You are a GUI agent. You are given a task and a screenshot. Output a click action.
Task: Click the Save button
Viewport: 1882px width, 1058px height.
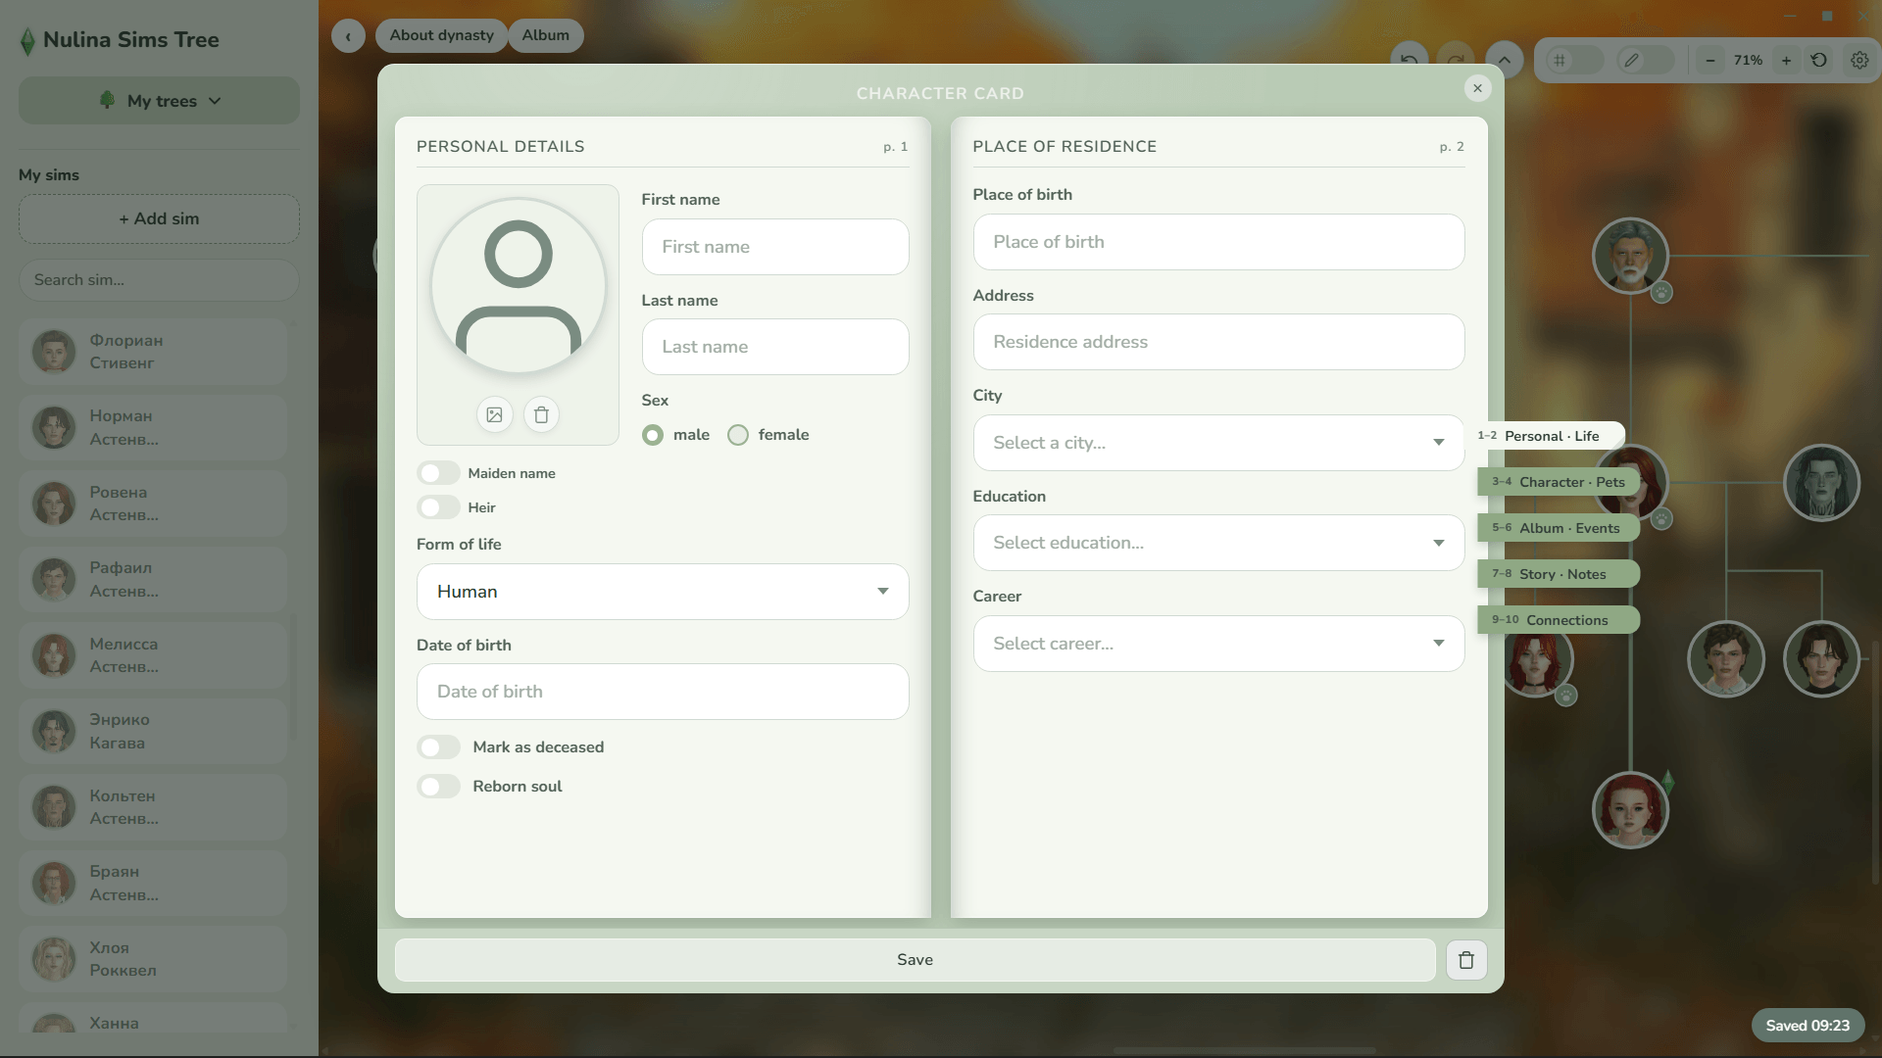(915, 960)
